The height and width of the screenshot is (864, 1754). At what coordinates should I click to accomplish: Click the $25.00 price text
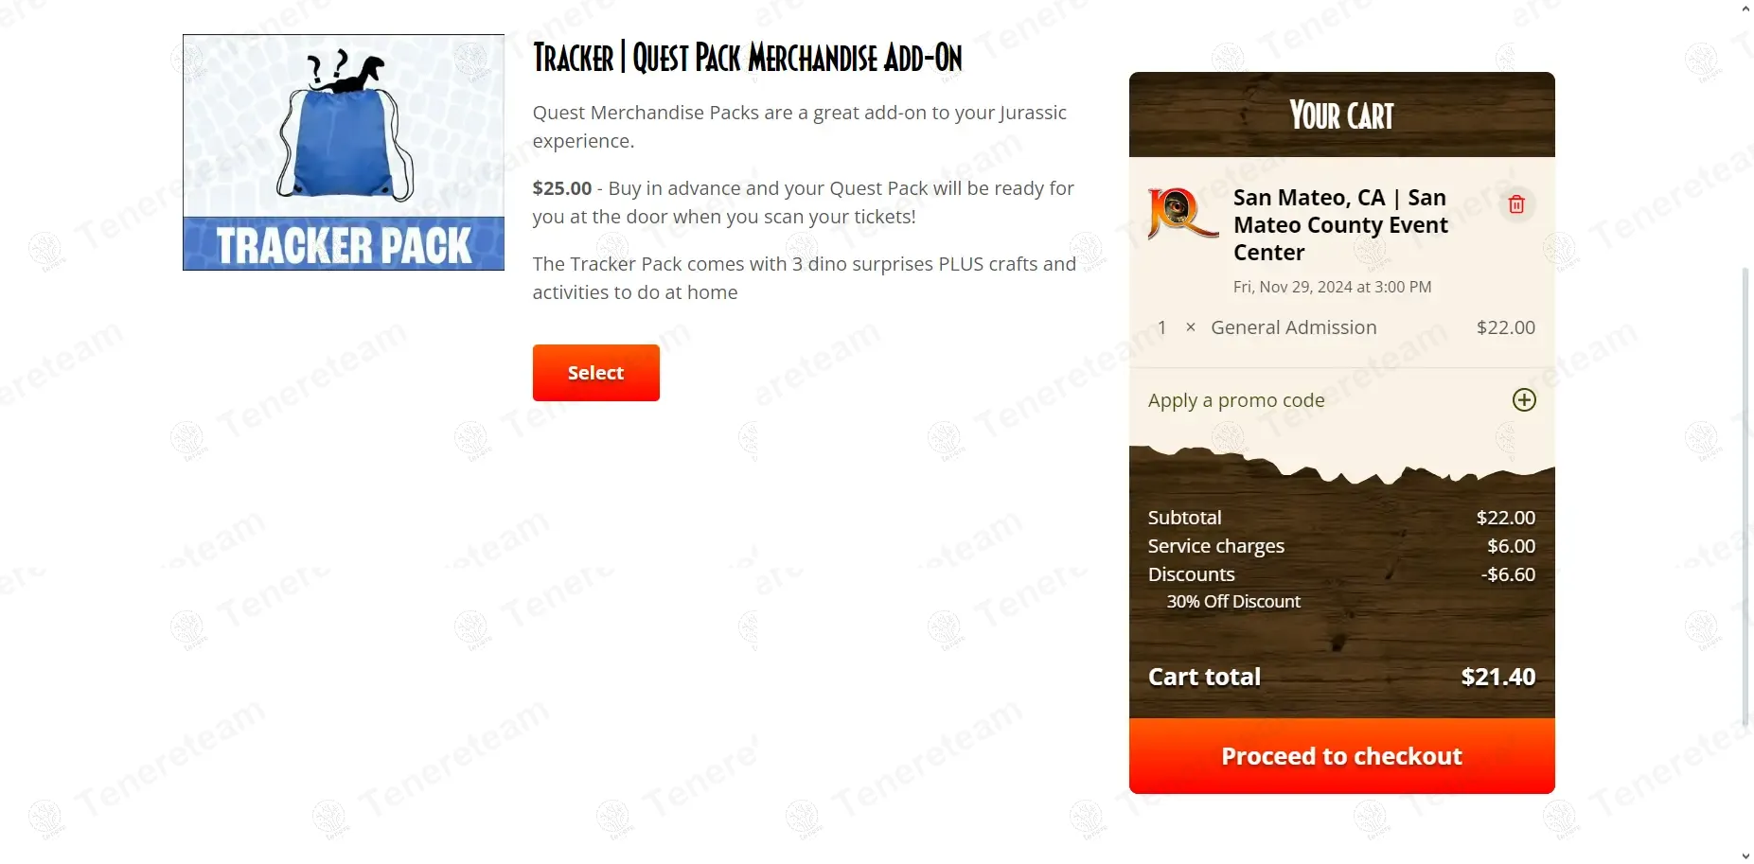point(562,188)
